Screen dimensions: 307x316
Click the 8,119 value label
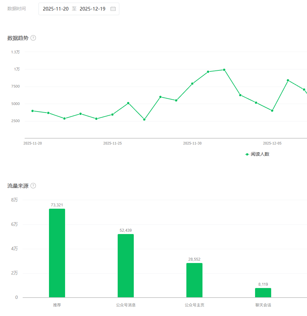pyautogui.click(x=263, y=284)
